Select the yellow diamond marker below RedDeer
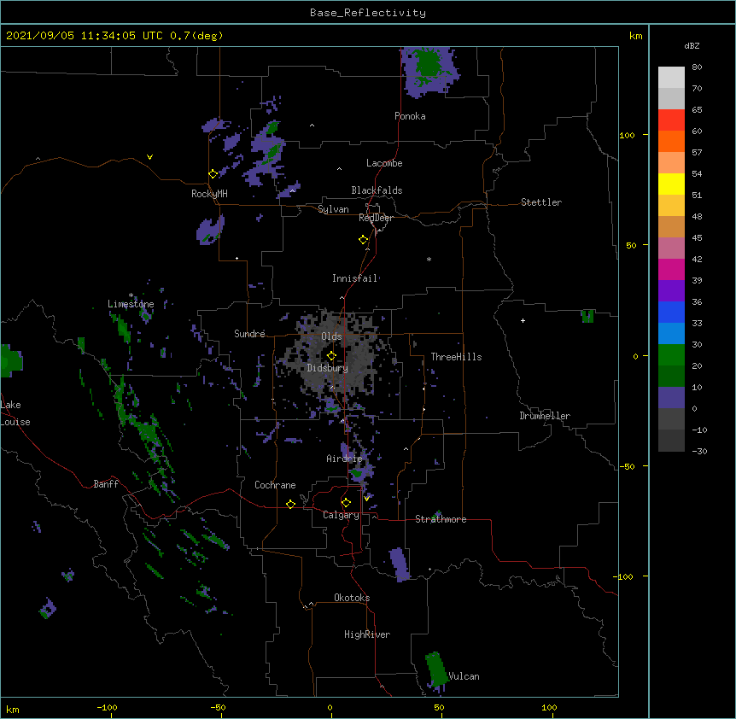 coord(364,240)
